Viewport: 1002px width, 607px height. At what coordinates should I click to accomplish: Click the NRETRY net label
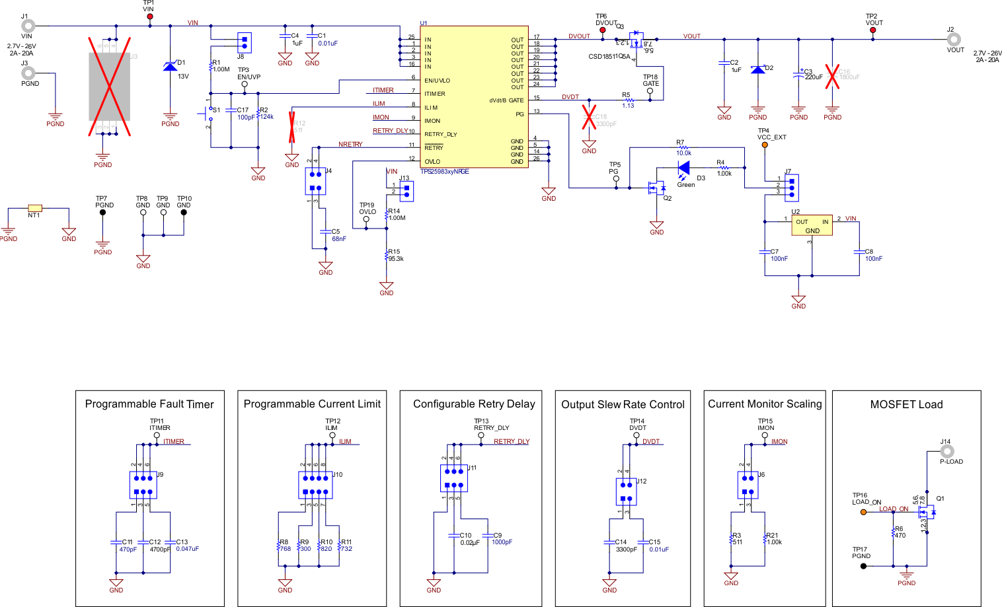[x=350, y=144]
